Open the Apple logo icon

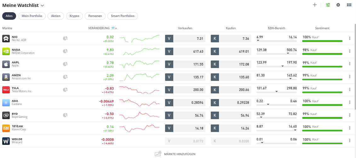click(6, 64)
